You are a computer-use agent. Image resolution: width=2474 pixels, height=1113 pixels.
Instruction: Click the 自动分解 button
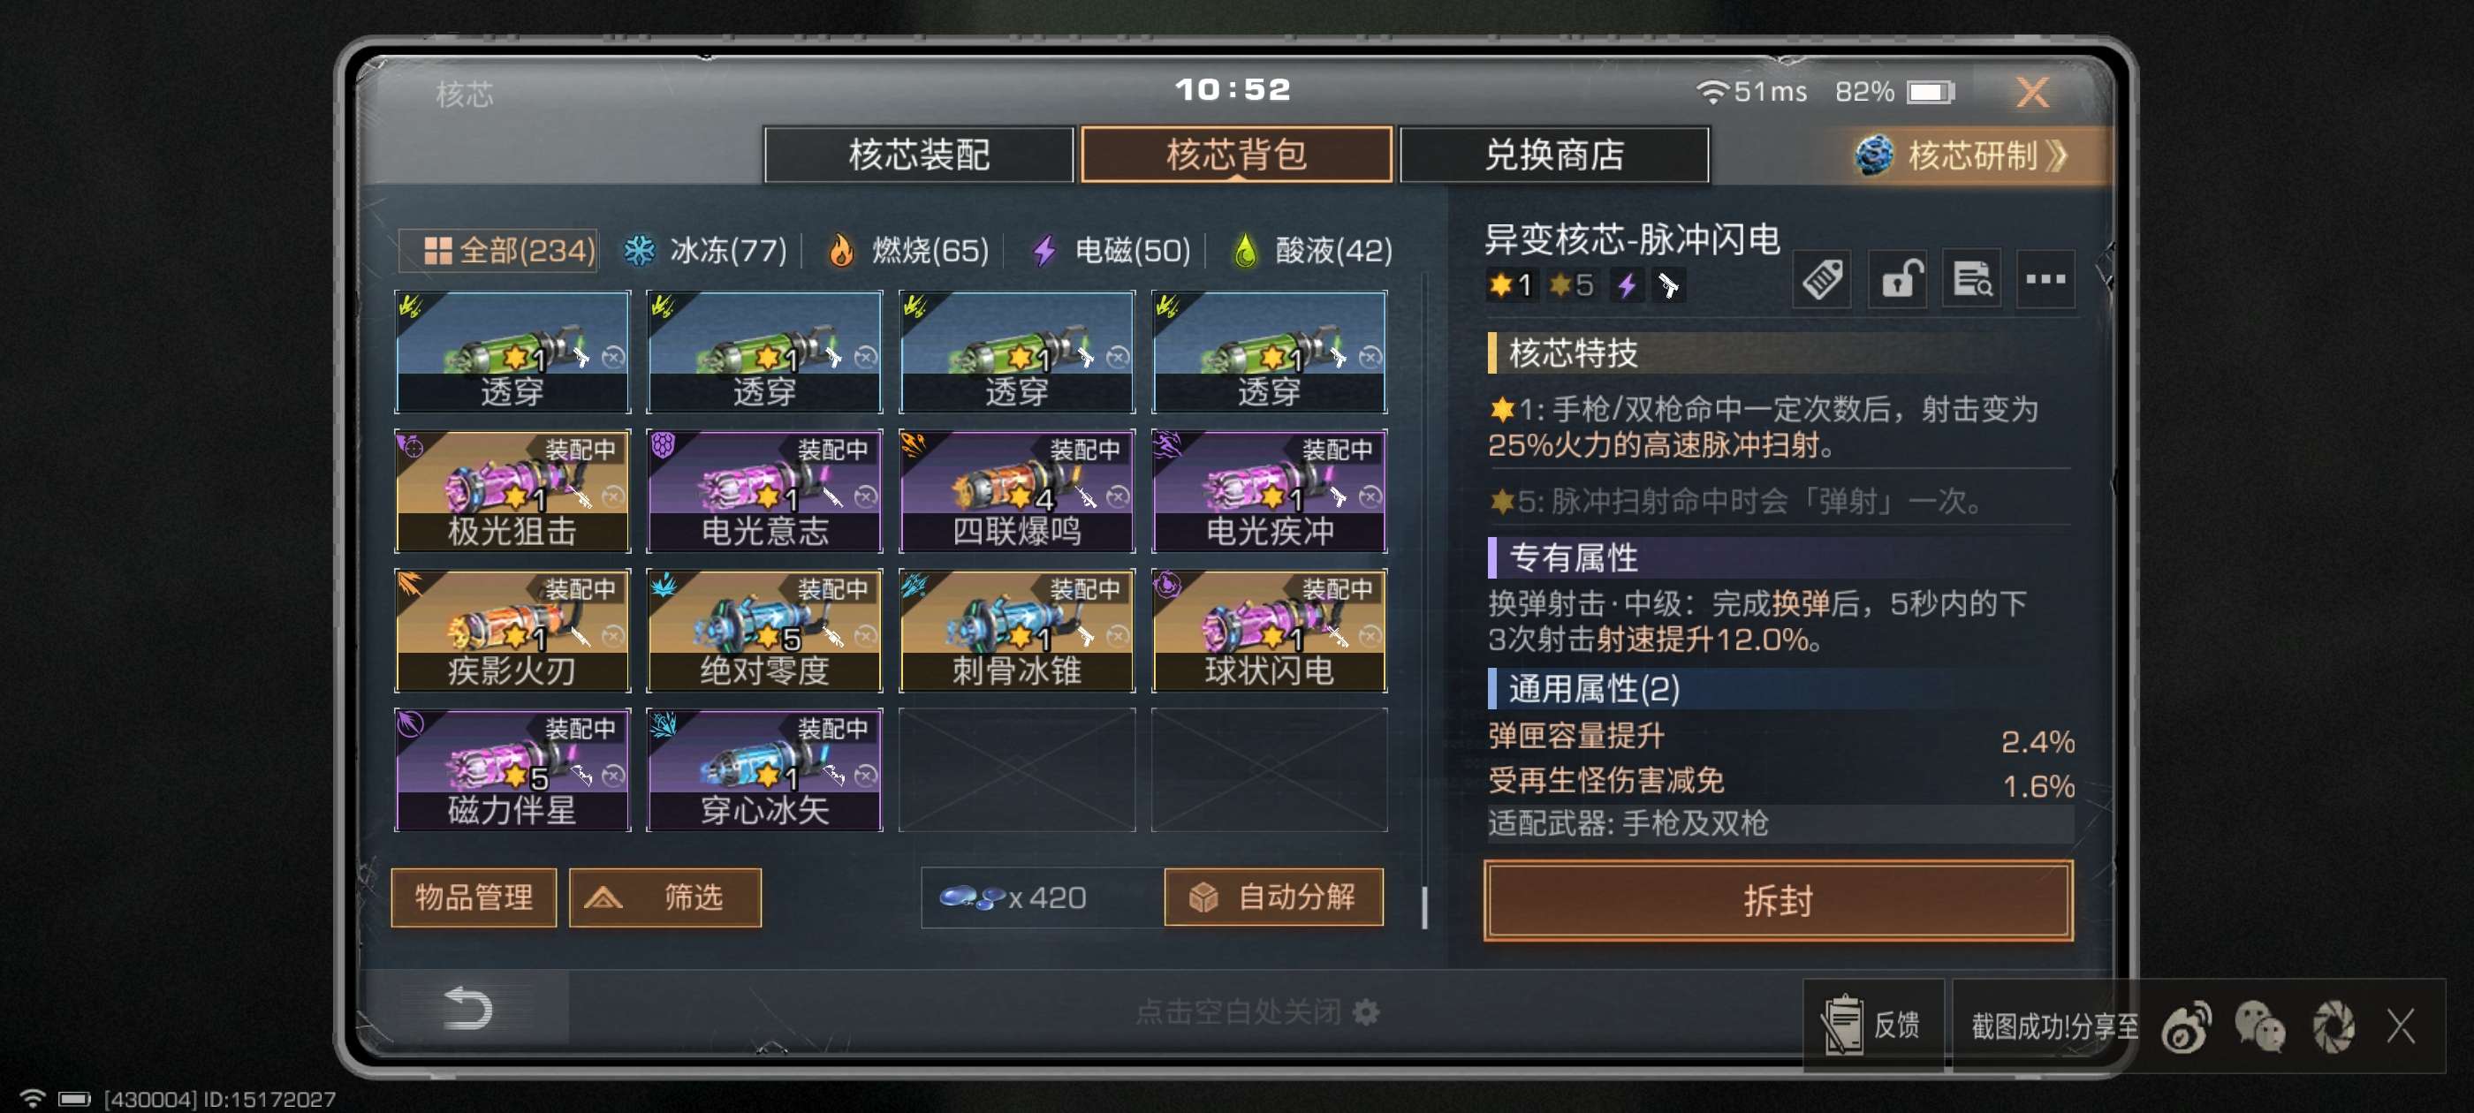[x=1273, y=897]
